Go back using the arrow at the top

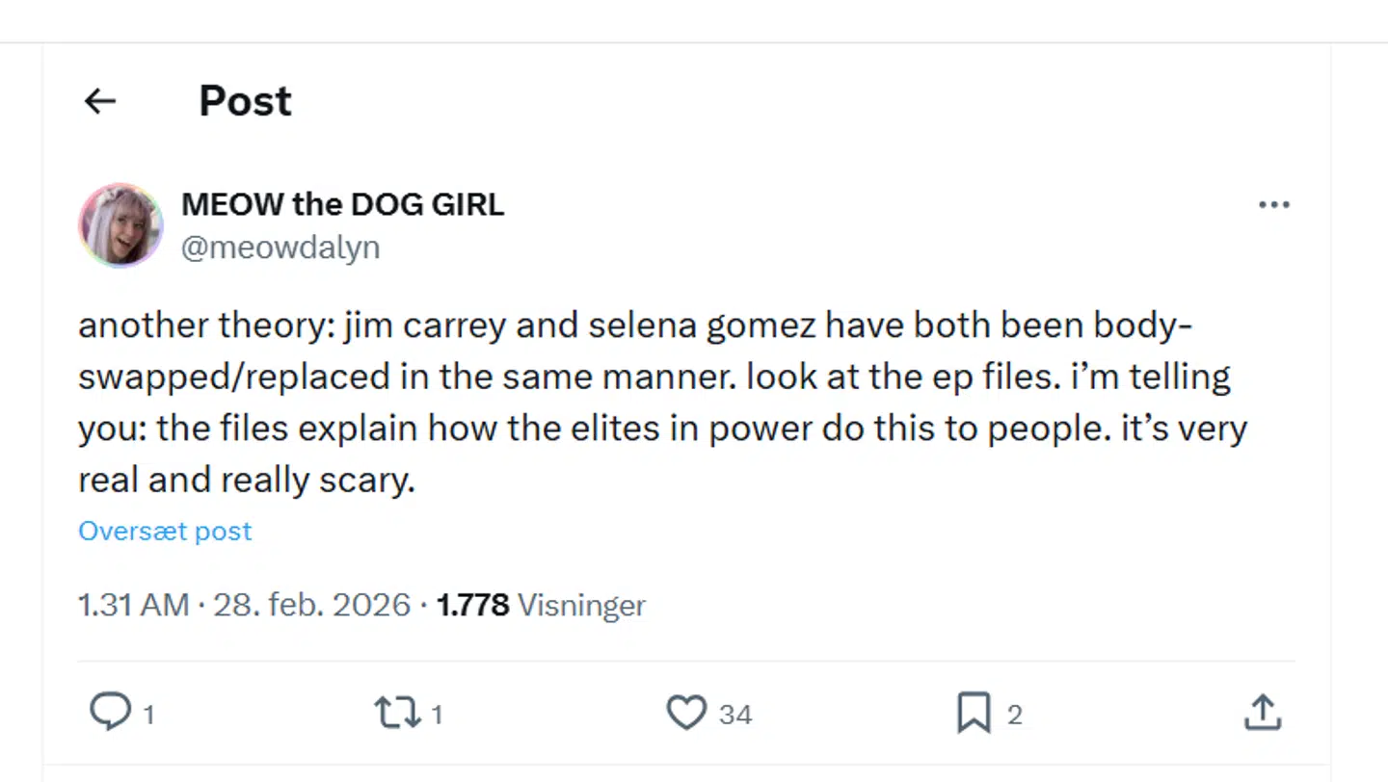99,100
